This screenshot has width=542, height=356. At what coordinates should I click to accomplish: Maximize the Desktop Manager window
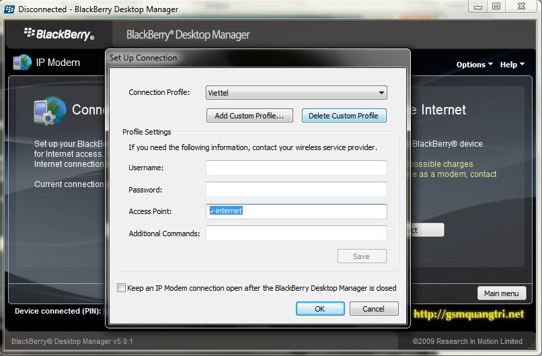pos(496,7)
